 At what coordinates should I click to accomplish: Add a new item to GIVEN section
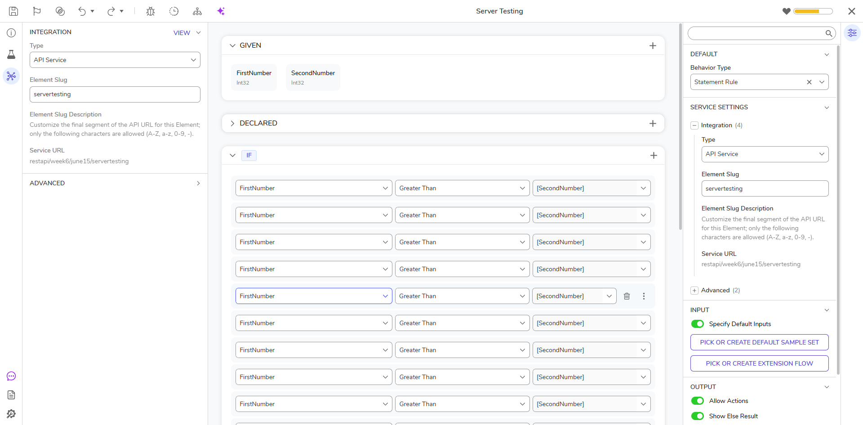tap(653, 45)
